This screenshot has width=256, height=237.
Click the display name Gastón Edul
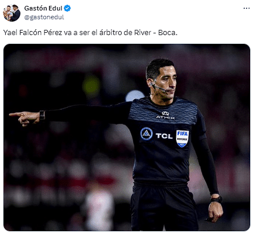43,8
